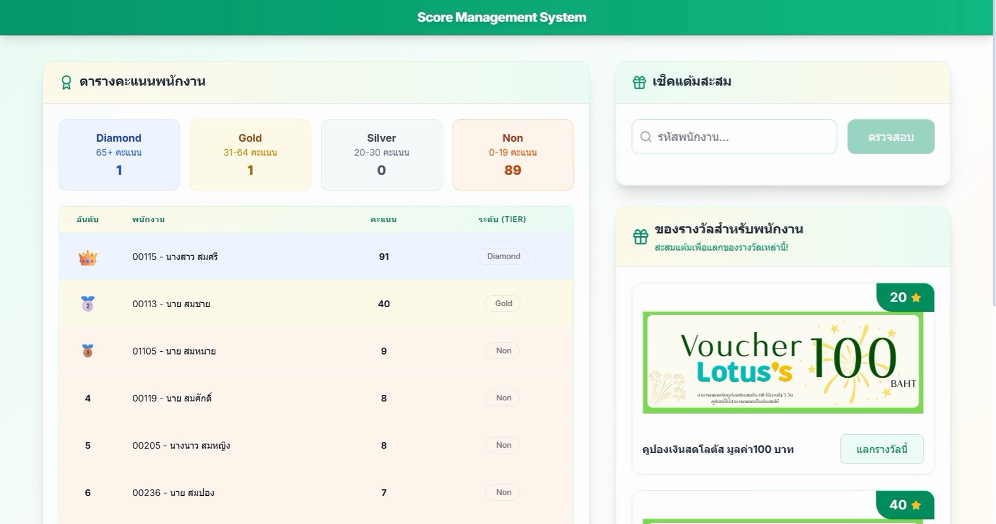The height and width of the screenshot is (524, 996).
Task: Select employee 00119 - นาย สมศักดิ์
Action: tap(172, 398)
